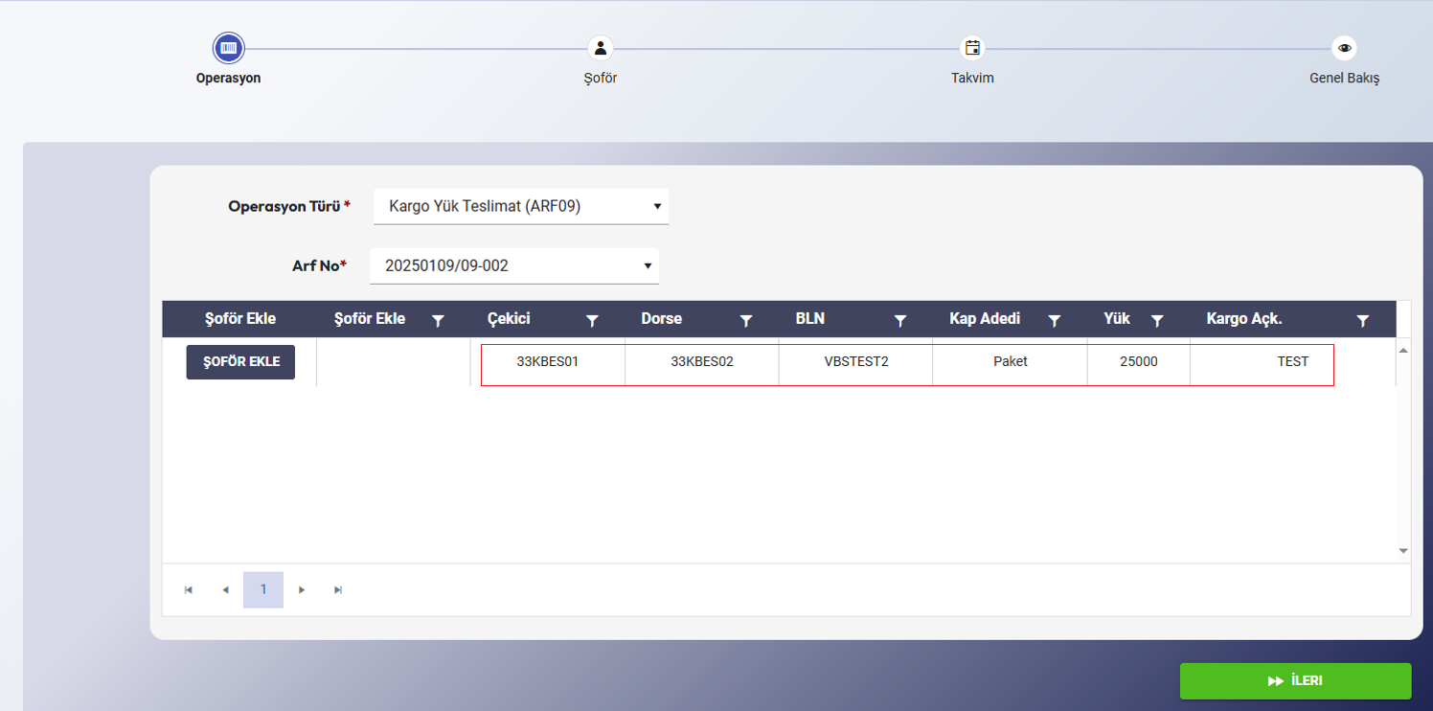Go to the first page of grid
The image size is (1433, 711).
point(189,590)
